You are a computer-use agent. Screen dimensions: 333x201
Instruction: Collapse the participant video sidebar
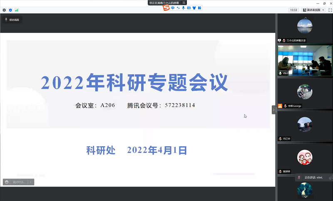(x=273, y=110)
